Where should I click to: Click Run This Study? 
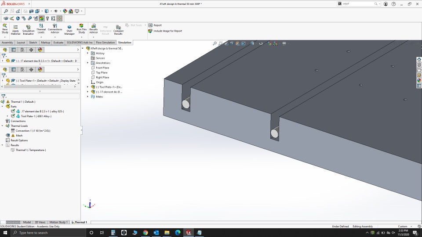(x=82, y=29)
